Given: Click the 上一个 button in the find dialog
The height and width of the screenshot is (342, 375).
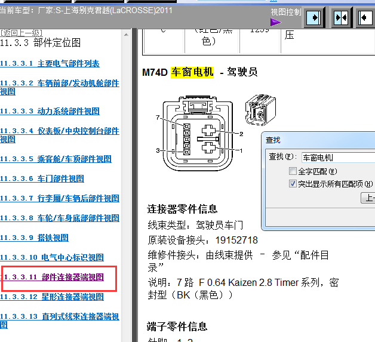Looking at the screenshot, I should click(368, 198).
